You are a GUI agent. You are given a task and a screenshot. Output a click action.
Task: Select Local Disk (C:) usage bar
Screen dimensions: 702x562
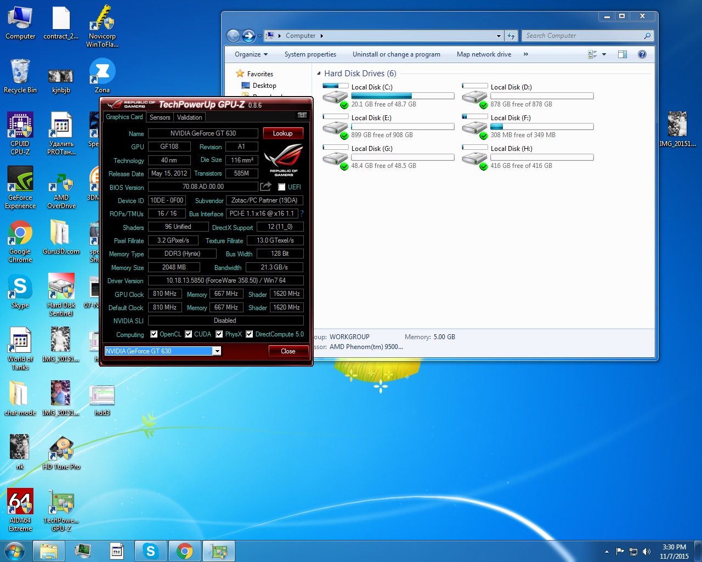point(403,96)
